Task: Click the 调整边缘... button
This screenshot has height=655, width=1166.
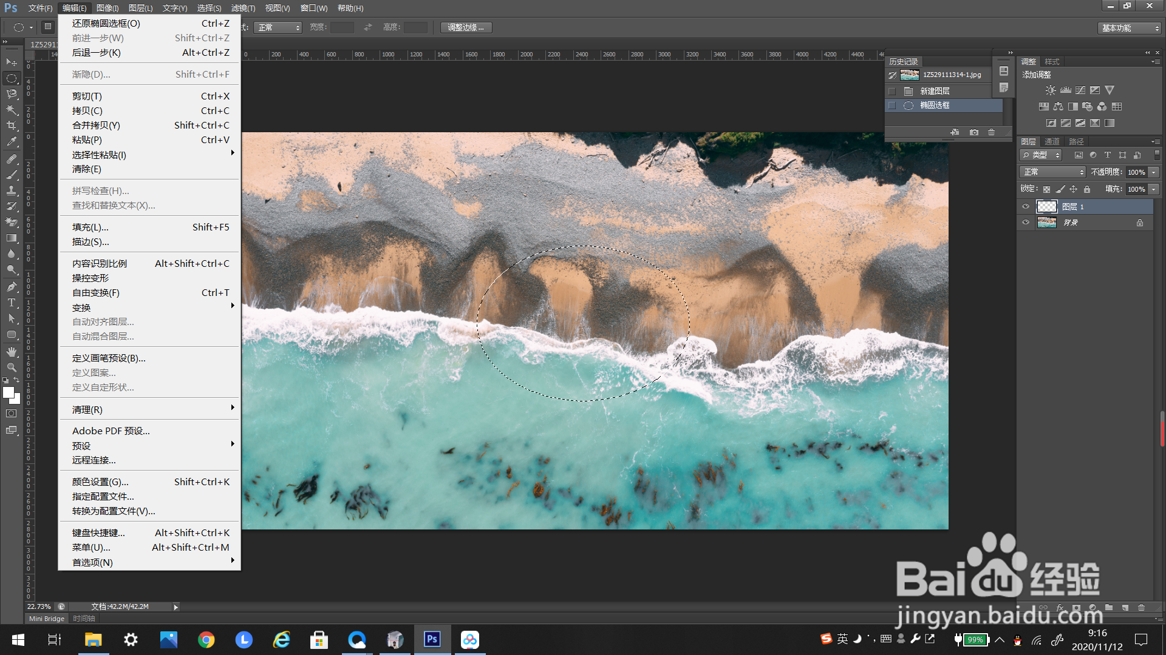Action: (x=466, y=27)
